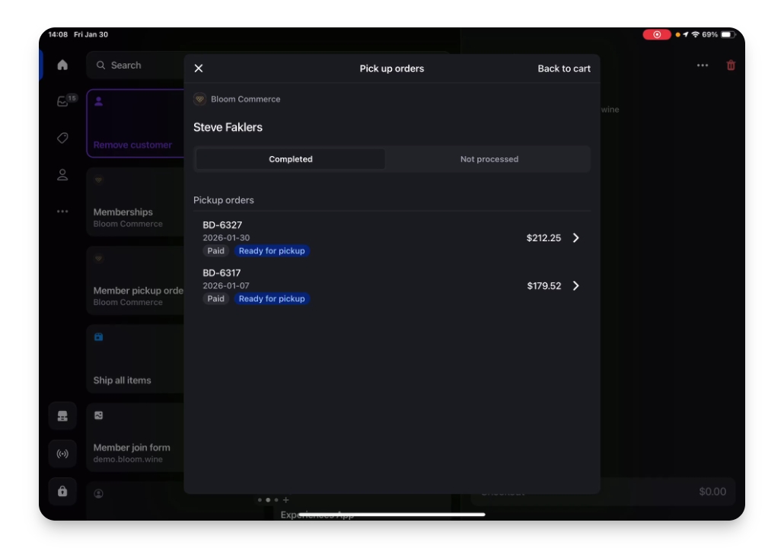
Task: Click the red screen recording indicator
Action: [656, 34]
